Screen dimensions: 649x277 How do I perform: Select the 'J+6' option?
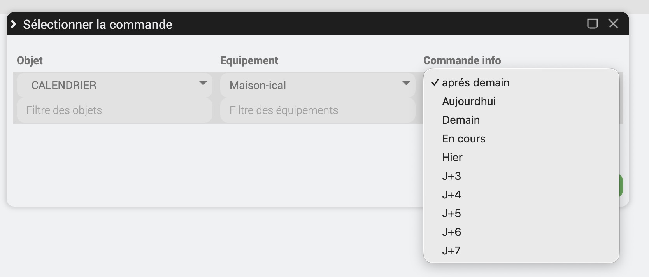451,232
